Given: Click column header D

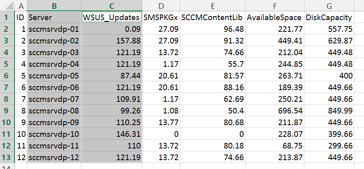Looking at the screenshot, I should pyautogui.click(x=161, y=5).
